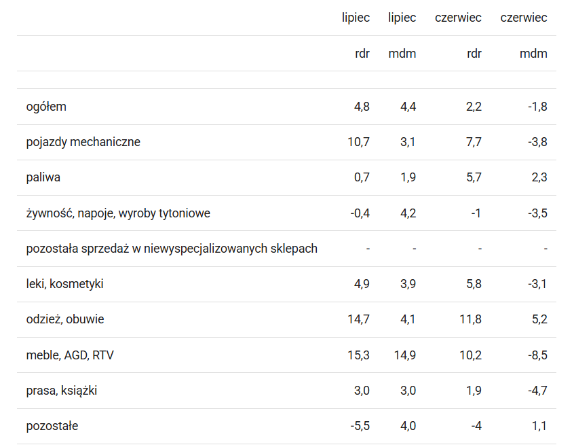Image resolution: width=574 pixels, height=447 pixels.
Task: Click the 'paliwa' row label
Action: click(x=43, y=177)
